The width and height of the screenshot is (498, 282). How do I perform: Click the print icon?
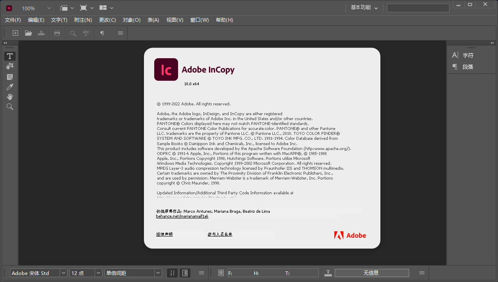point(57,33)
